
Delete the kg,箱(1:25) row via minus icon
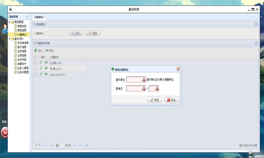pyautogui.click(x=46, y=62)
